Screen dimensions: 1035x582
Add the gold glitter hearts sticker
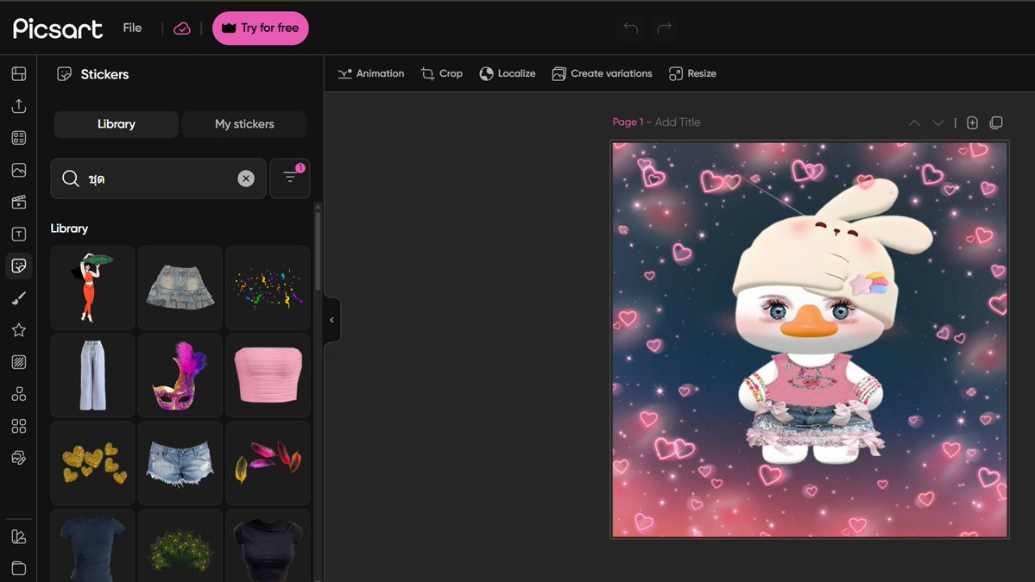[x=92, y=463]
